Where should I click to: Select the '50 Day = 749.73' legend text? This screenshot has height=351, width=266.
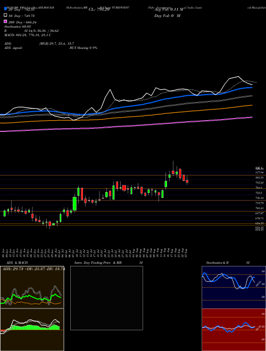coord(22,16)
